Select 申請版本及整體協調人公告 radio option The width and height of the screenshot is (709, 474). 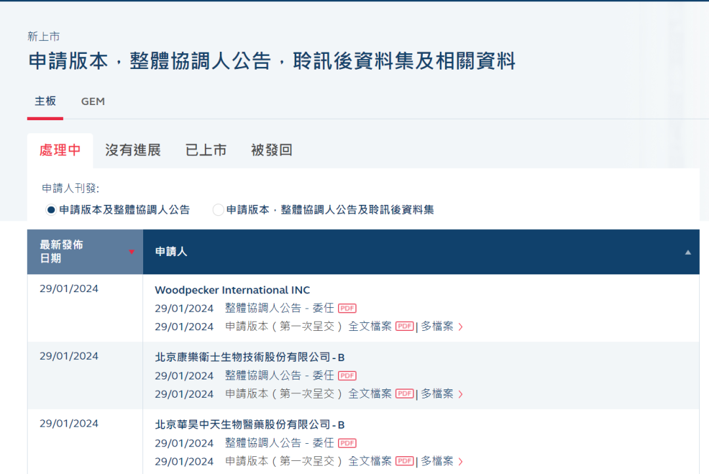(51, 210)
